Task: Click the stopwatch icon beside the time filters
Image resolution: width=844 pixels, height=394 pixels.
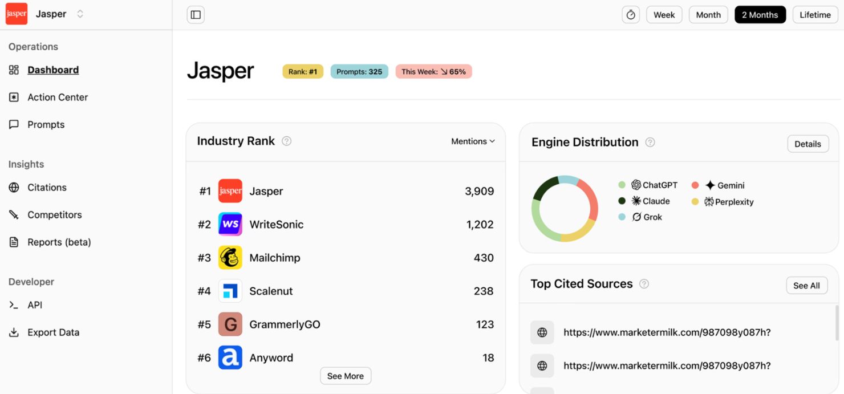Action: pos(630,14)
